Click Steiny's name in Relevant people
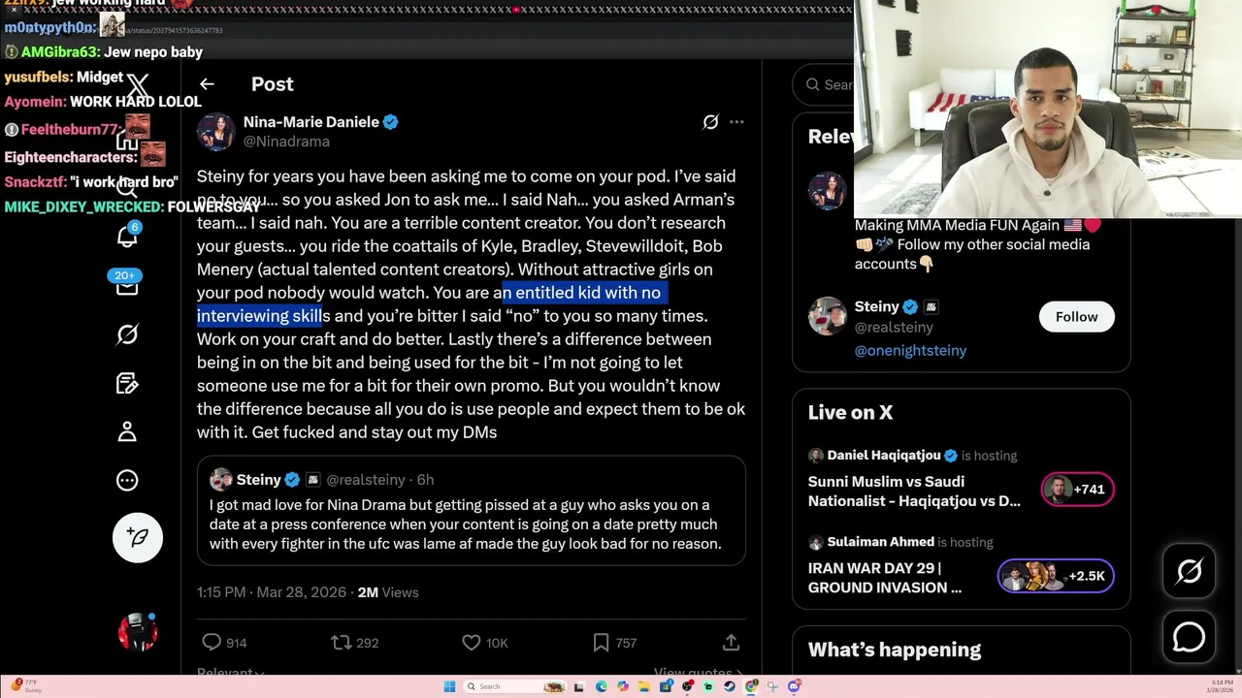Screen dimensions: 1242x698 (x=876, y=306)
